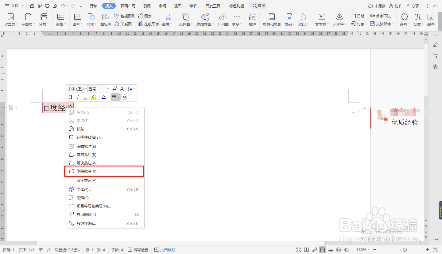Click the horizontal scrollbar at bottom
442x254 pixels.
[x=180, y=243]
